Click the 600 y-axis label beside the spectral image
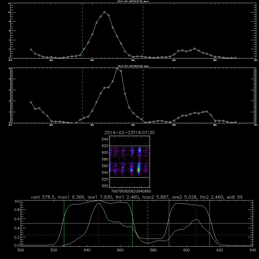This screenshot has height=259, width=259. (105, 153)
